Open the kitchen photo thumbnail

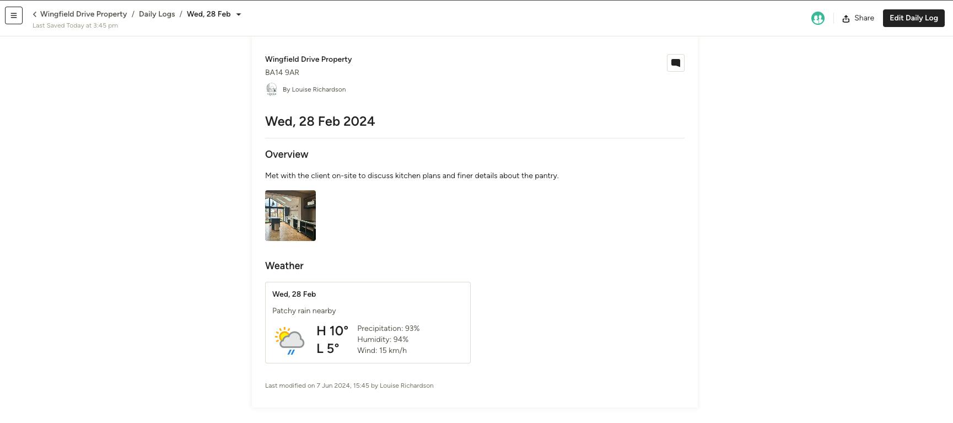pyautogui.click(x=290, y=216)
